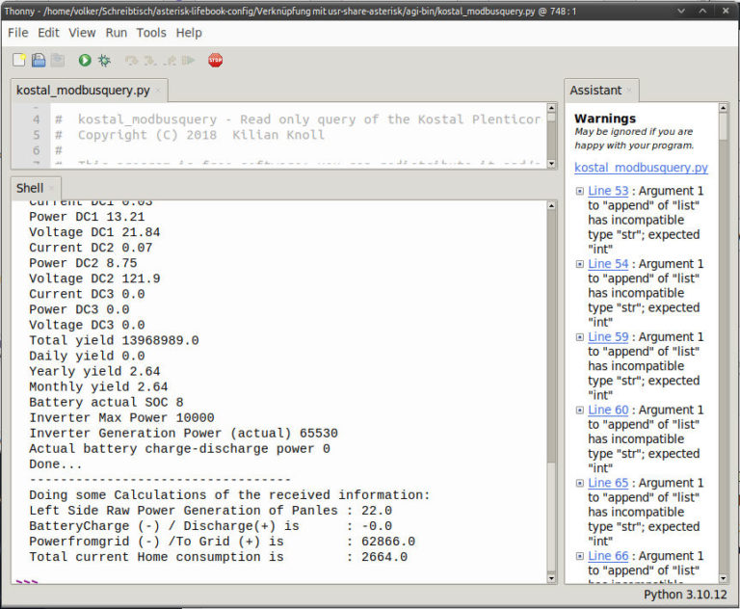Click the Resume debug icon
Screen dimensions: 740x609
[187, 60]
